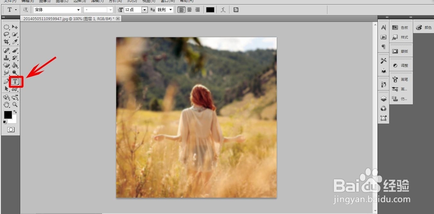Click the Warp Text icon
Image resolution: width=434 pixels, height=214 pixels.
click(x=223, y=10)
